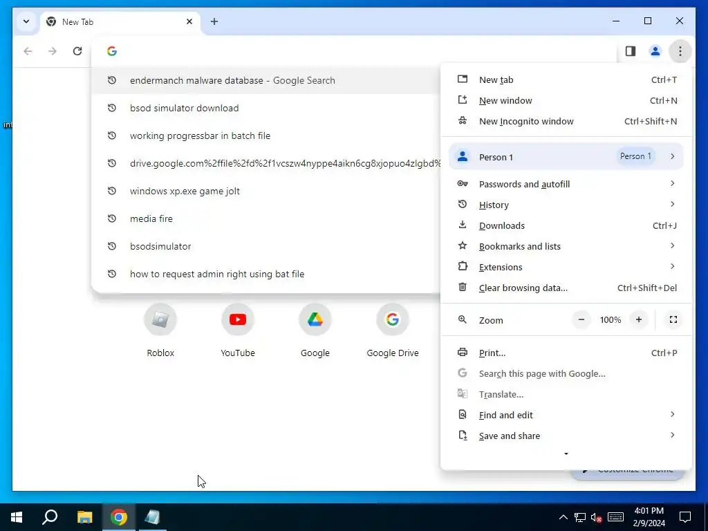The height and width of the screenshot is (531, 708).
Task: Click the taskbar clock showing 4:01 PM
Action: pos(649,517)
